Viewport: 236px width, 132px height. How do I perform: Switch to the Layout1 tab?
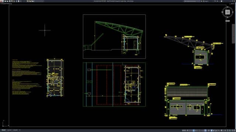point(9,130)
